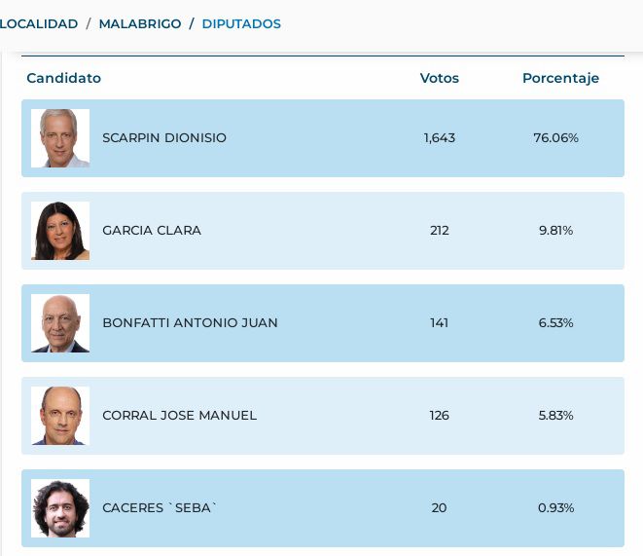Click the BONFATTI ANTONIO JUAN name
The width and height of the screenshot is (643, 556).
tap(190, 323)
